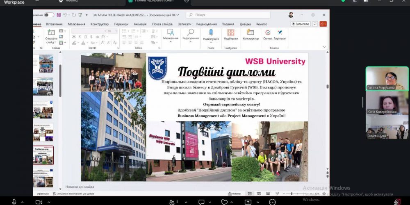Toggle the AutoSave switch
410x205 pixels.
tap(49, 15)
